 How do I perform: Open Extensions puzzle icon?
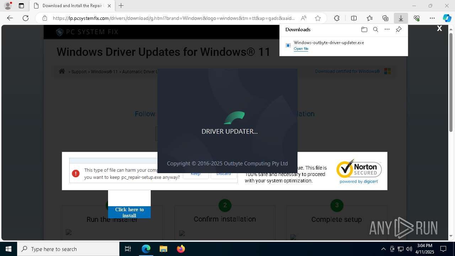[337, 18]
